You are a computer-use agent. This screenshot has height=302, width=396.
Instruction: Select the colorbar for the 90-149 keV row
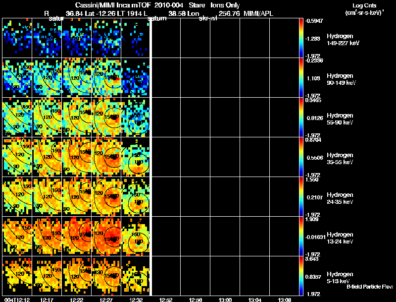[x=301, y=78]
